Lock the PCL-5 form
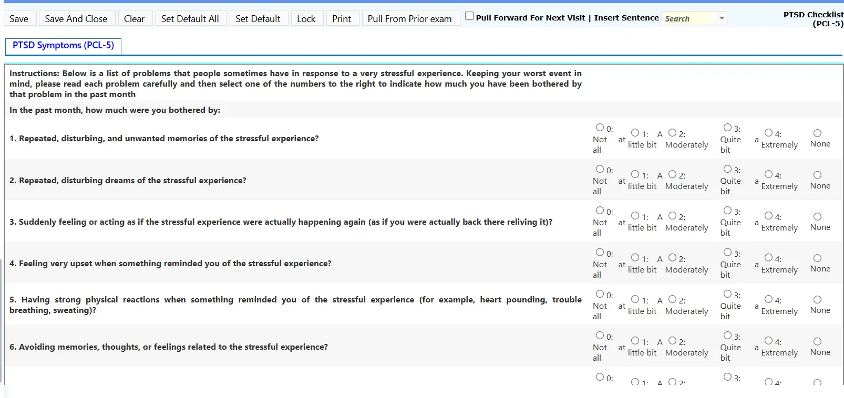Screen dimensions: 844x398 [306, 19]
